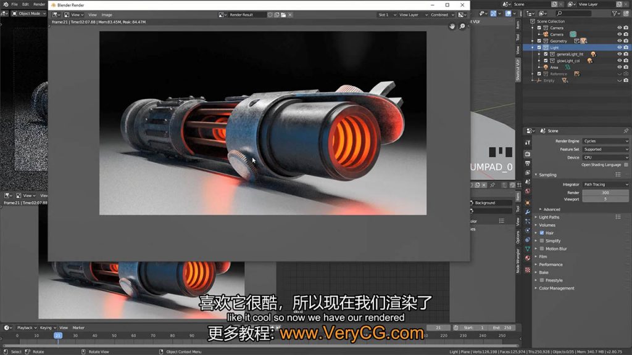Screen dimensions: 632x355
Task: Open the Edit menu in main window
Action: point(25,4)
